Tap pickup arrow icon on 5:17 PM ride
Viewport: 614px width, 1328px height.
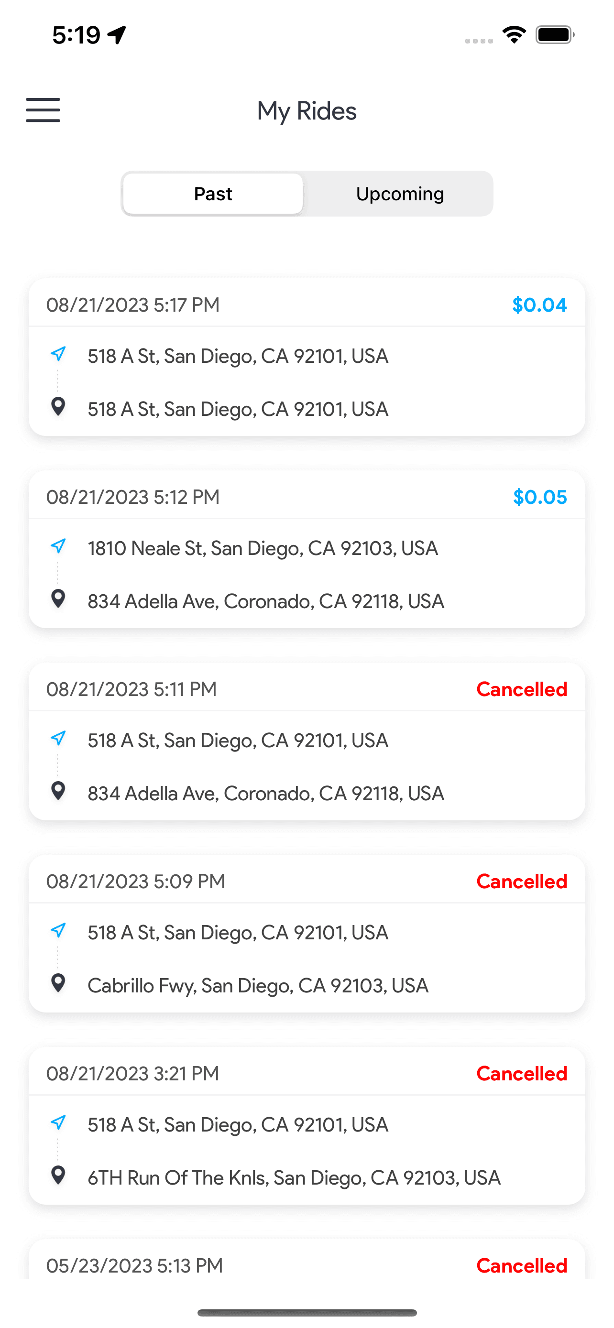[x=58, y=354]
